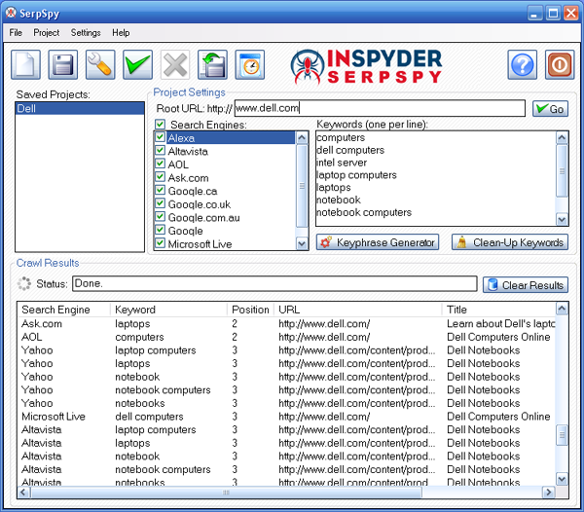
Task: Click the 'notebook computers' keyword line
Action: point(364,212)
